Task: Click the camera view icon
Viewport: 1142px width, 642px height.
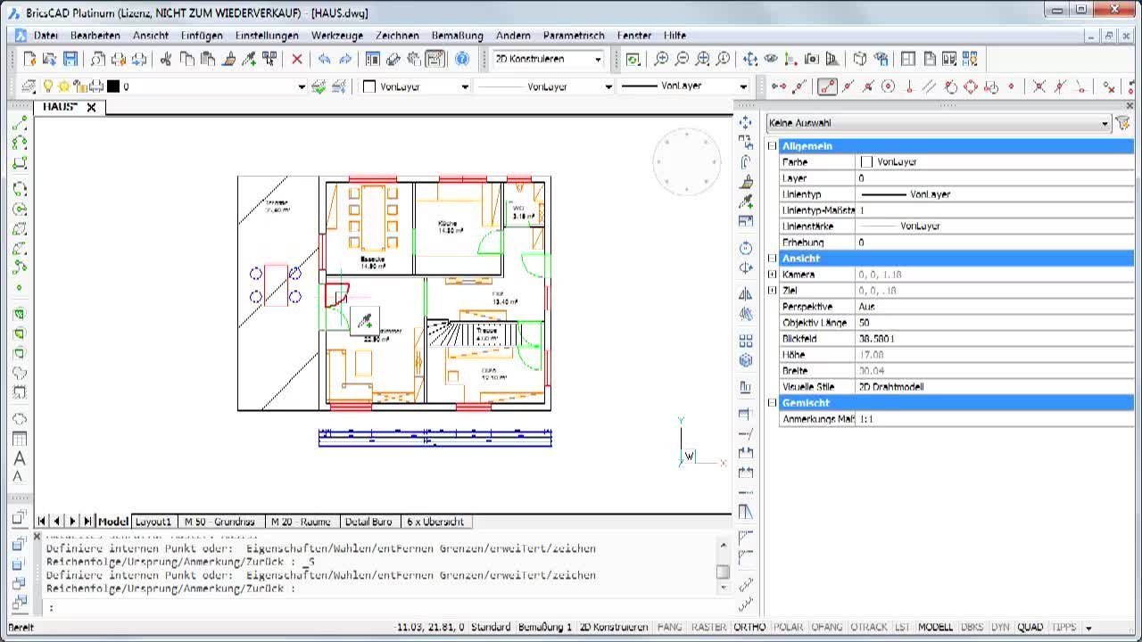Action: [x=812, y=59]
